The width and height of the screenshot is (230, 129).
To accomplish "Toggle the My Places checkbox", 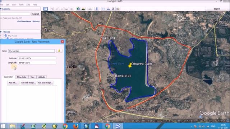I will [x=3, y=35].
